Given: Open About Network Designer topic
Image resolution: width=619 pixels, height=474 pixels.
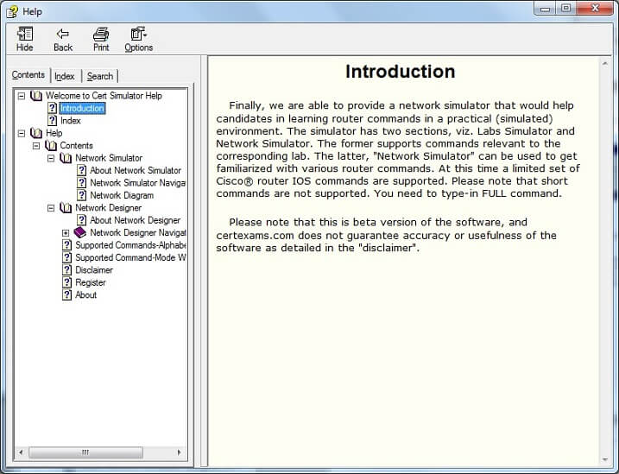Looking at the screenshot, I should [x=135, y=220].
